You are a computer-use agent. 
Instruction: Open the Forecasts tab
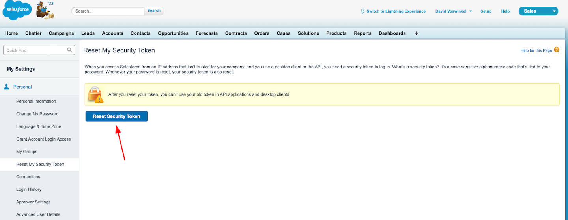point(207,33)
